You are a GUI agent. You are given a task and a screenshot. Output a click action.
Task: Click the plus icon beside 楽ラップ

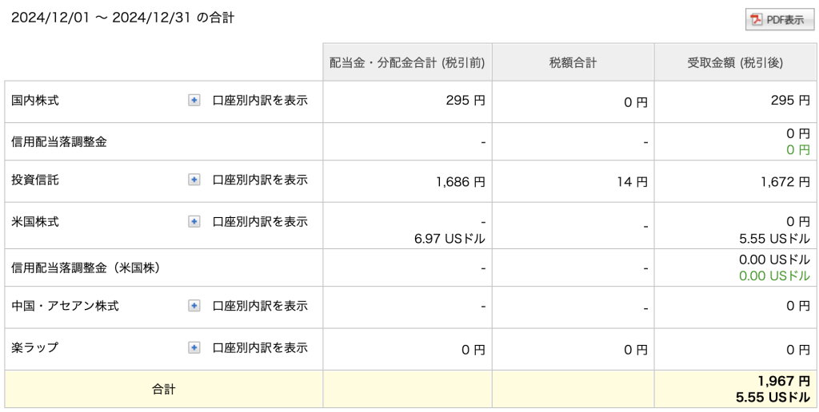tap(194, 347)
